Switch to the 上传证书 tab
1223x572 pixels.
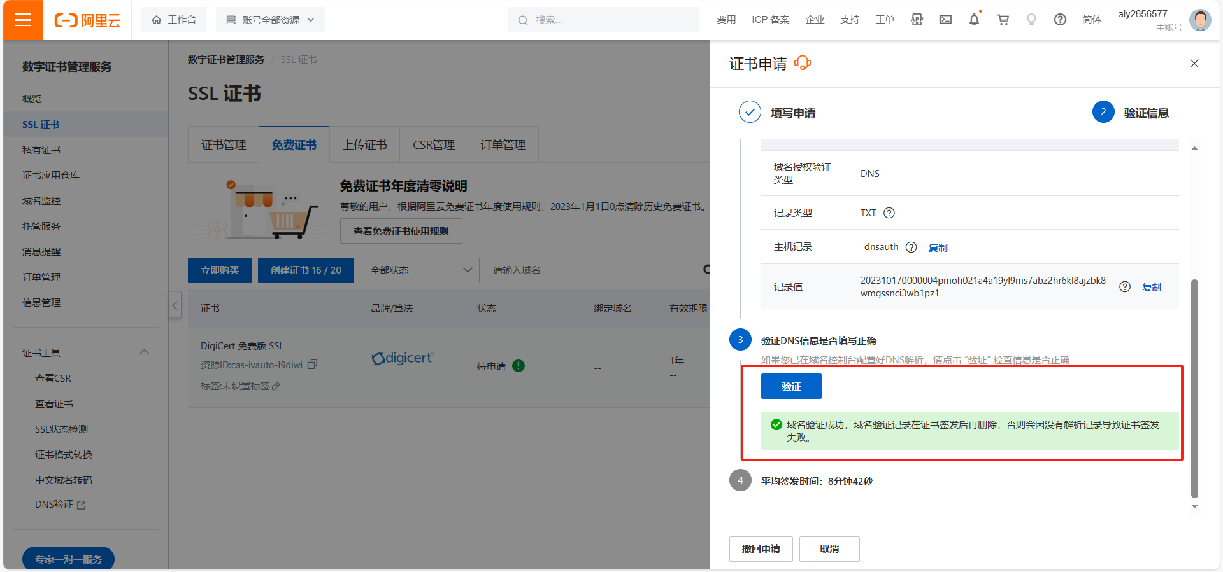(364, 144)
